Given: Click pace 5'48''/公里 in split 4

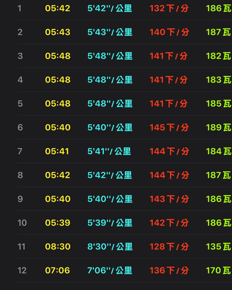Looking at the screenshot, I should [110, 79].
